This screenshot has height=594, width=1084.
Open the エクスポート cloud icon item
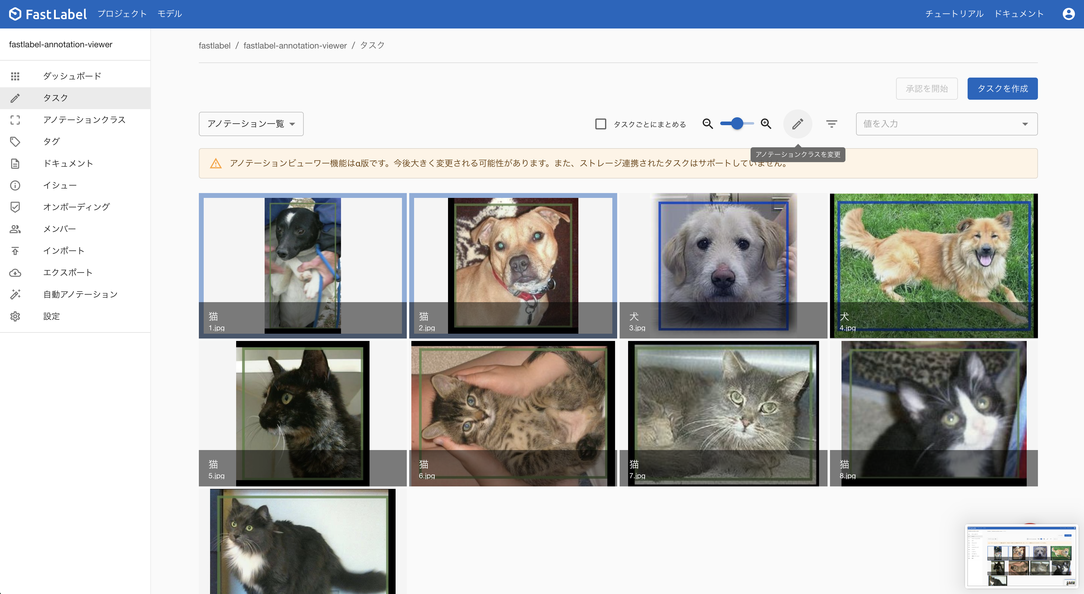click(x=67, y=272)
